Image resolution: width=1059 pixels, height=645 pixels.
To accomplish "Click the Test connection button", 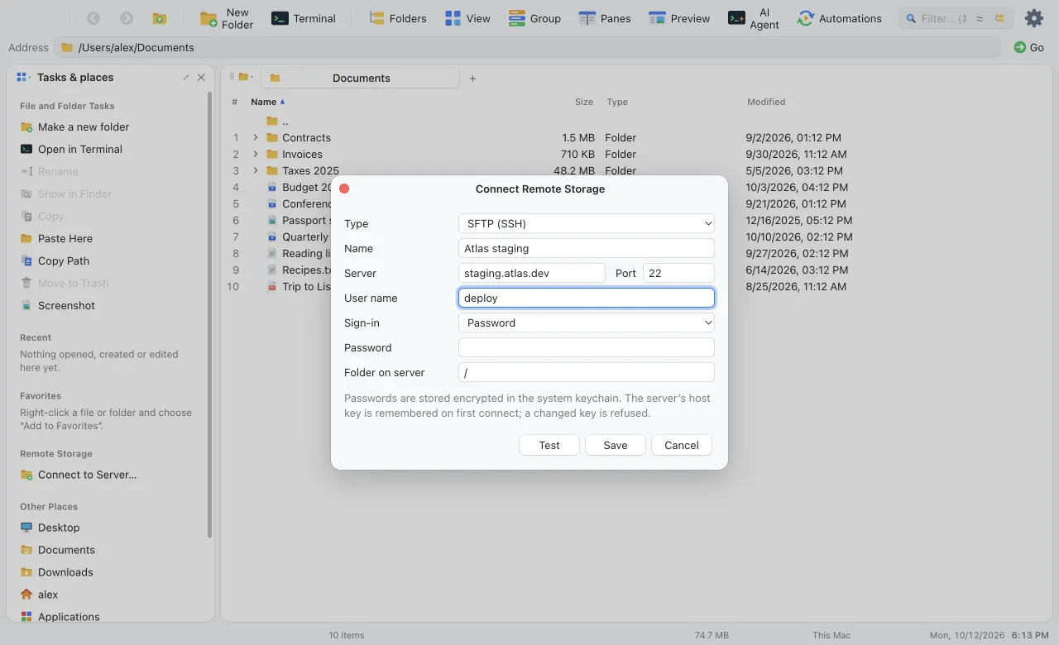I will point(549,445).
